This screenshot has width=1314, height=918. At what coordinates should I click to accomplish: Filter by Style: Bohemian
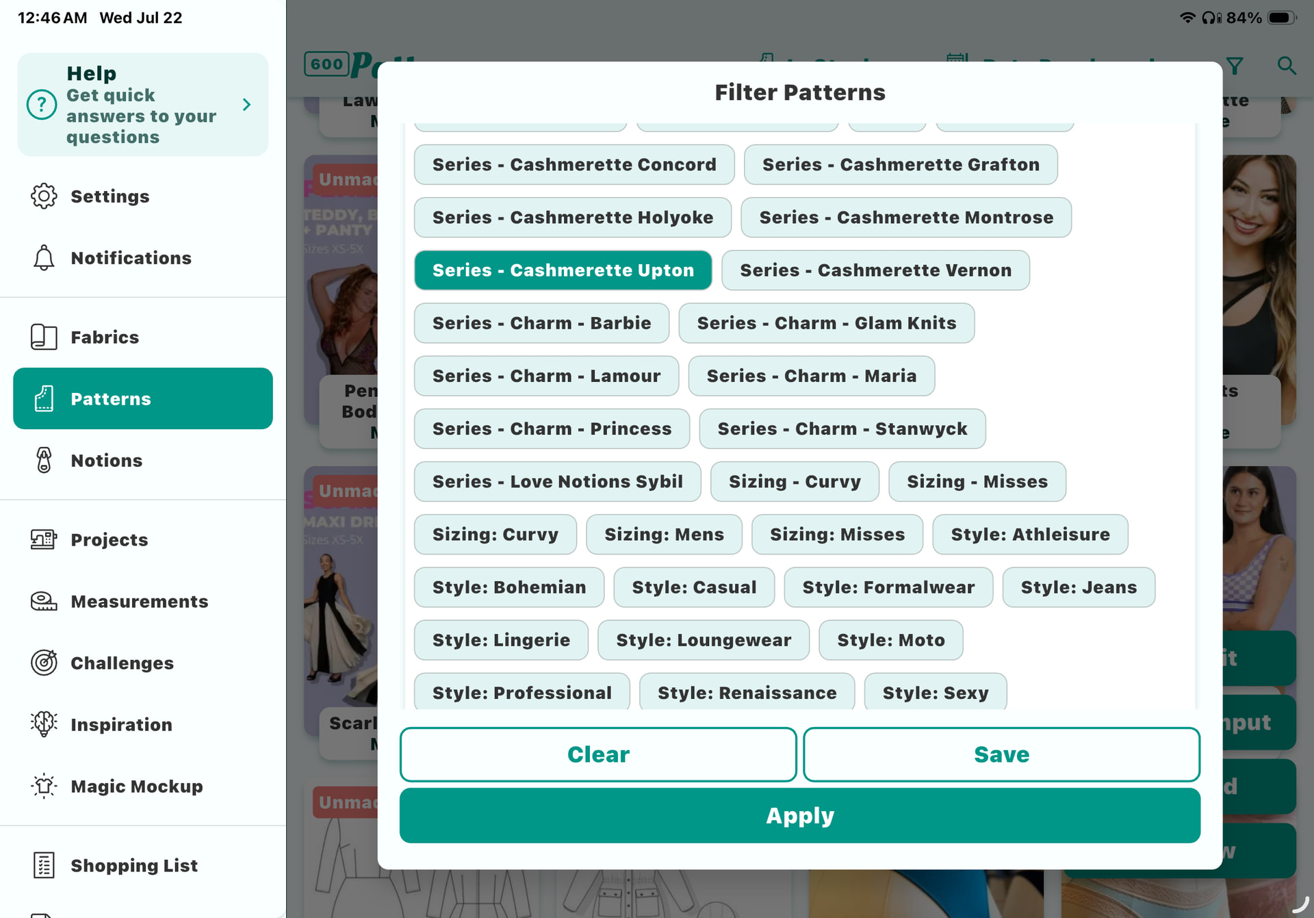tap(509, 587)
